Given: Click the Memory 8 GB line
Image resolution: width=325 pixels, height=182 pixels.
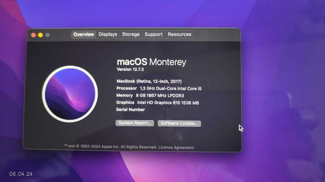Looking at the screenshot, I should [150, 95].
